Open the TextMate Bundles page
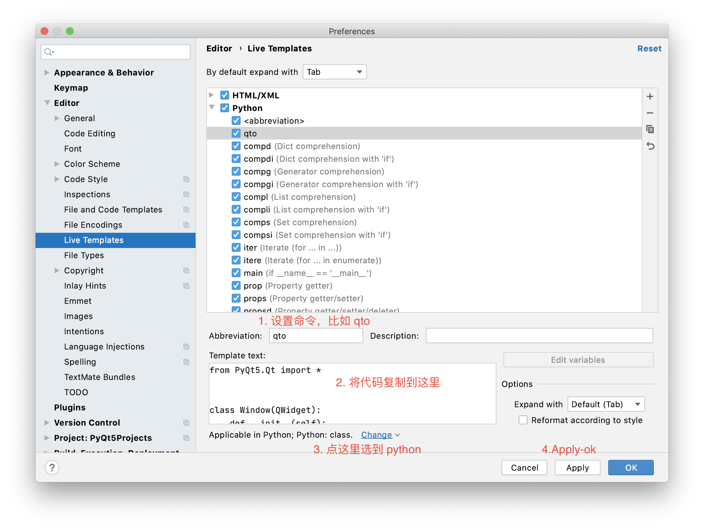This screenshot has width=704, height=529. (100, 377)
